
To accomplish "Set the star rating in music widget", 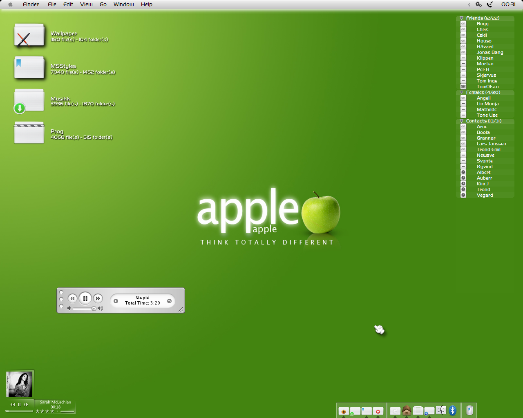I will pos(45,411).
